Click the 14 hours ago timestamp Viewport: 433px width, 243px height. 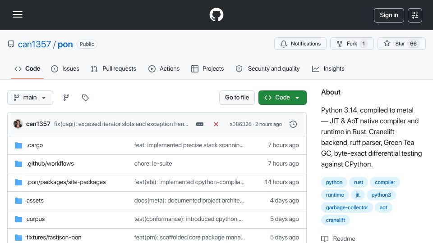coord(281,182)
